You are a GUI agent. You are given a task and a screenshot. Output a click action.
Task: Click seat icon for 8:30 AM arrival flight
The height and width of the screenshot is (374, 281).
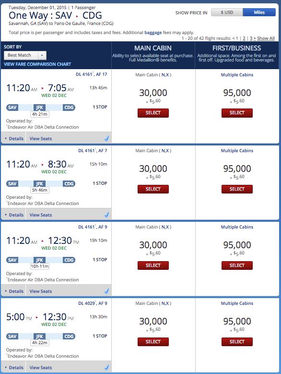pos(106,215)
